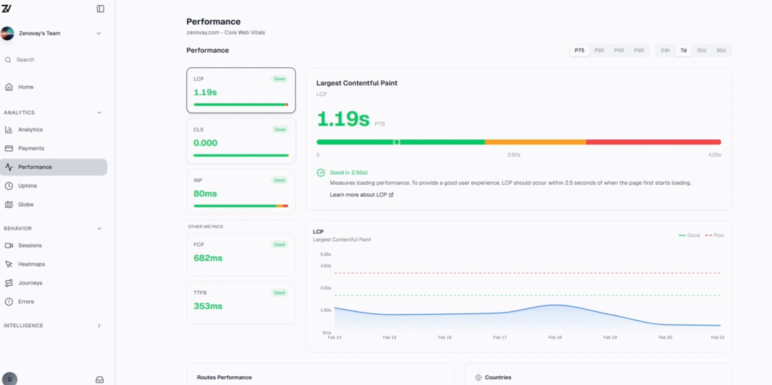Switch time range to 24h
This screenshot has height=385, width=772.
point(665,51)
